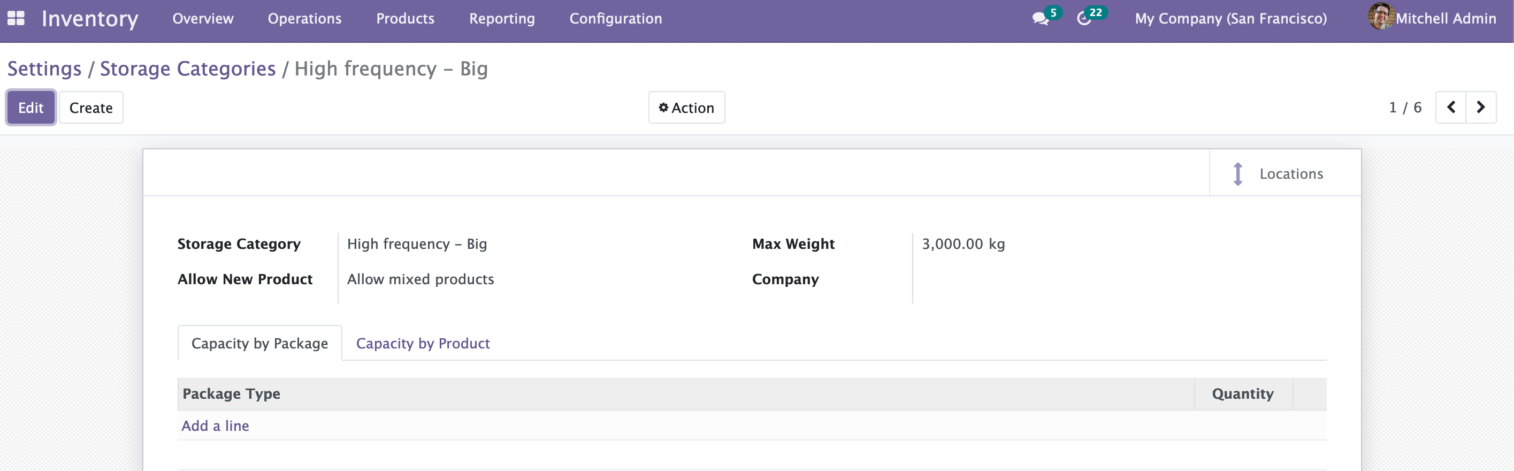Open the Action dropdown

point(686,108)
